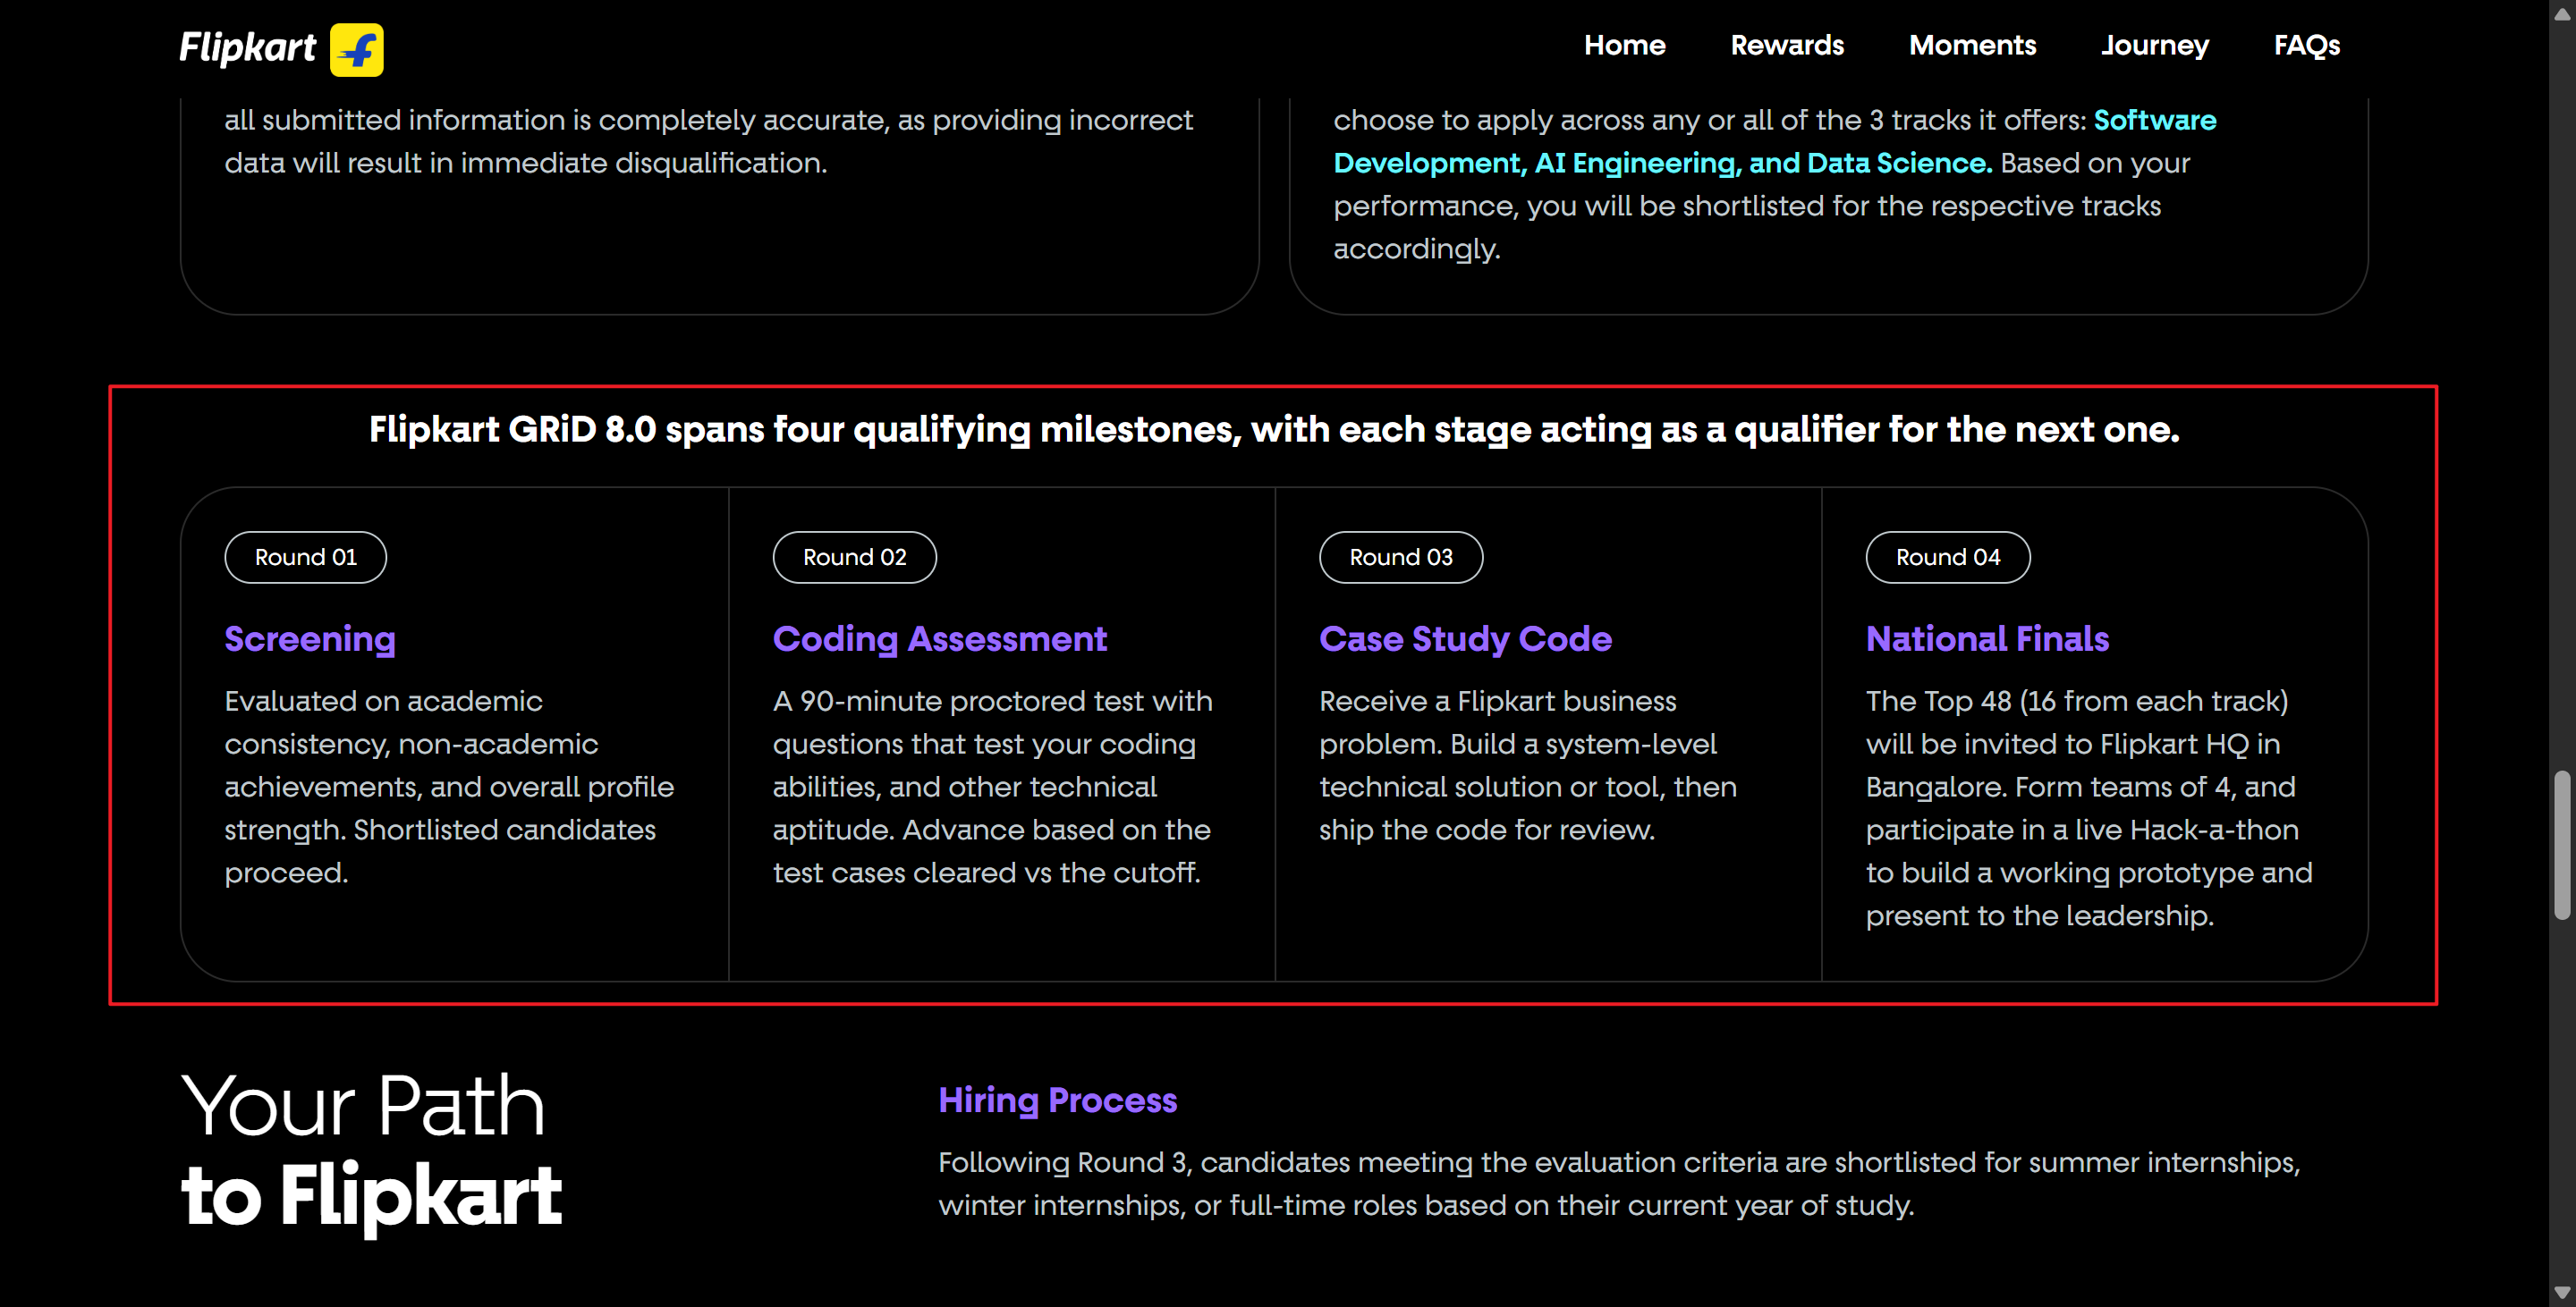Viewport: 2576px width, 1307px height.
Task: Click the Case Study Code heading
Action: coord(1465,639)
